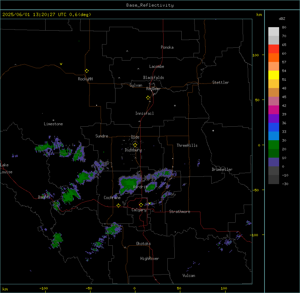The width and height of the screenshot is (300, 293).
Task: Click the Okotoks label
Action: click(143, 244)
